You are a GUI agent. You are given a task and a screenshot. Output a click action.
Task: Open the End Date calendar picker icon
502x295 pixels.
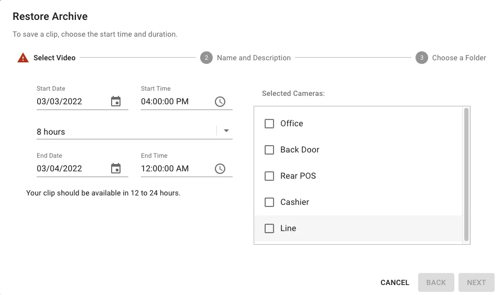[x=116, y=169]
